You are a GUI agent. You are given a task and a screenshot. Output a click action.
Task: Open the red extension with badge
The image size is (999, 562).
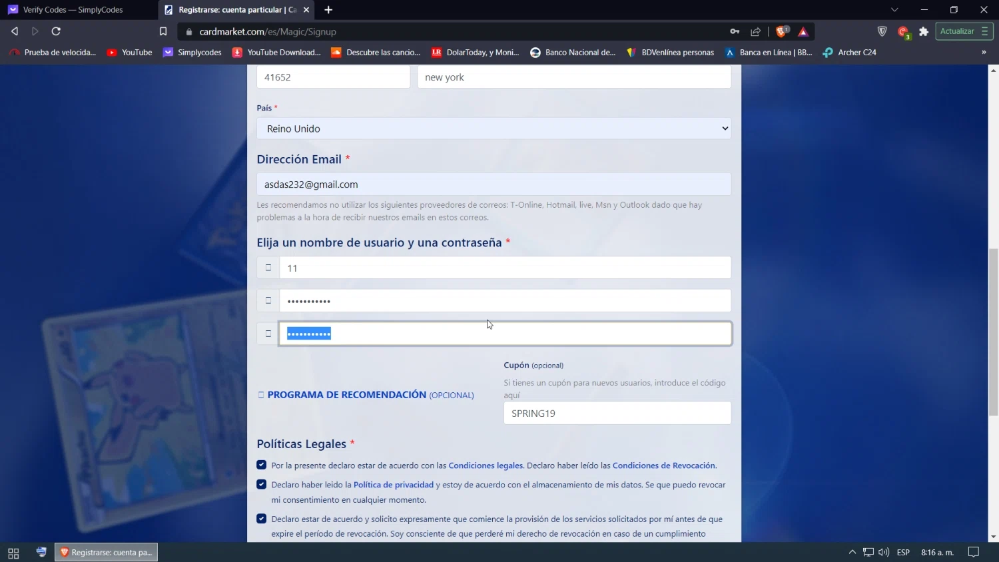[904, 32]
